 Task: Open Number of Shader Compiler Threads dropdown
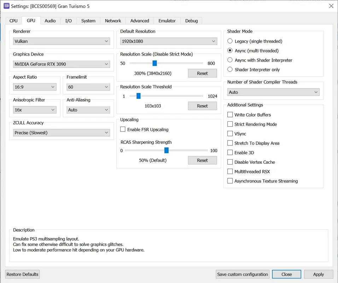pos(273,92)
